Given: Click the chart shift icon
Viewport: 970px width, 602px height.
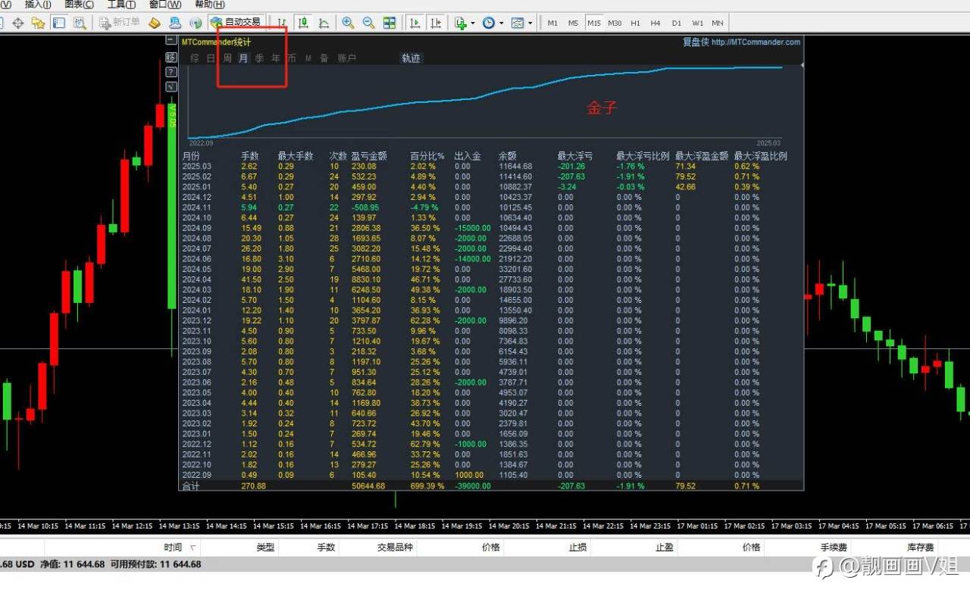Looking at the screenshot, I should [436, 23].
